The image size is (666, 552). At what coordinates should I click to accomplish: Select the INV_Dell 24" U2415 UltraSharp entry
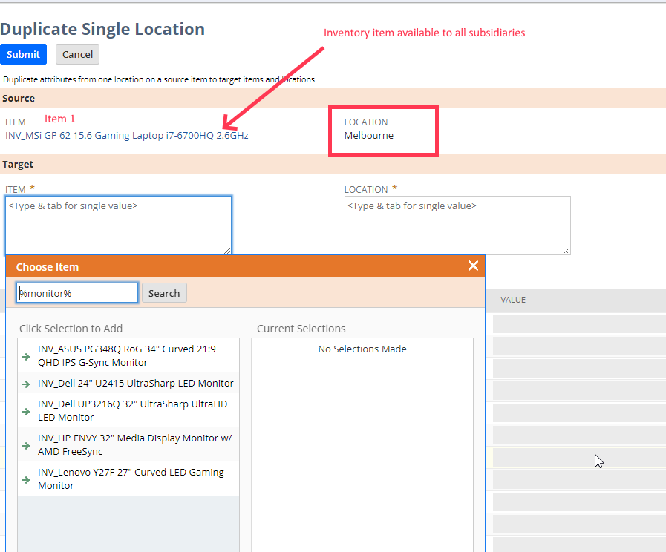tap(134, 382)
